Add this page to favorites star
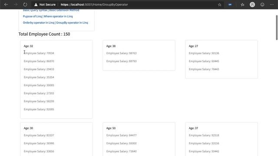 coord(219,5)
